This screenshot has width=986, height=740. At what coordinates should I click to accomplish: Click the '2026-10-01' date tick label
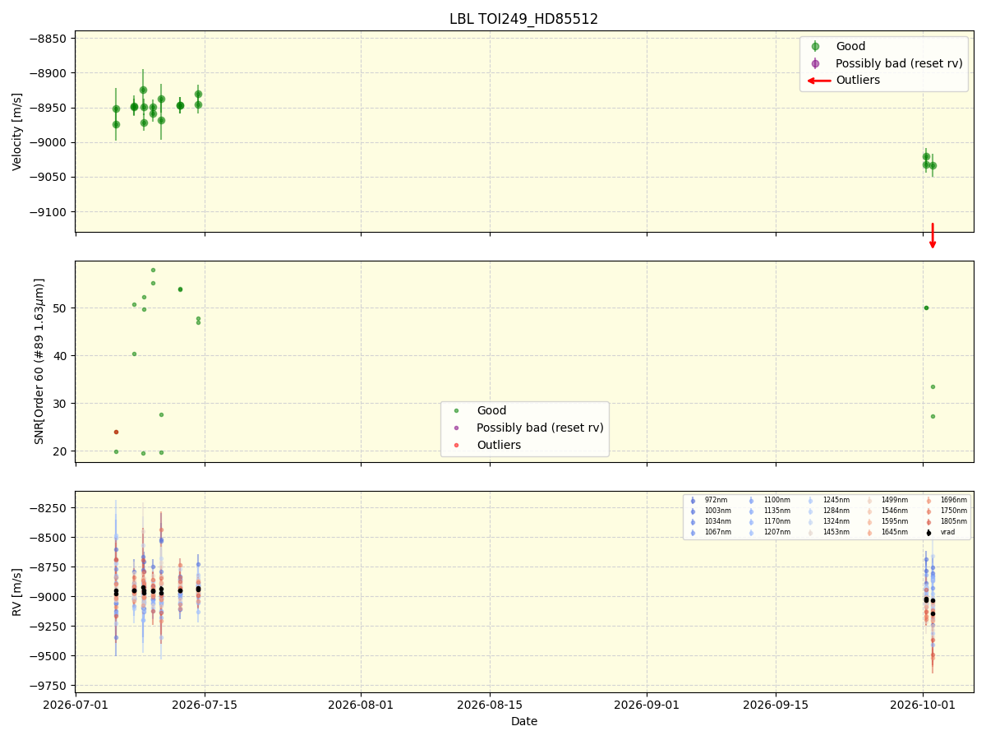tap(924, 705)
